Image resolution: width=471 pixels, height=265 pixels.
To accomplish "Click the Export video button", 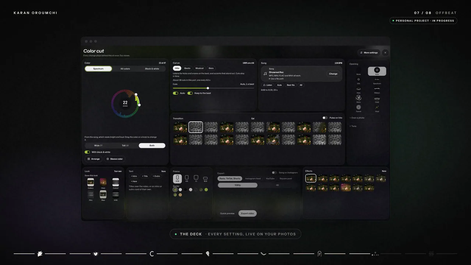I will coord(248,213).
